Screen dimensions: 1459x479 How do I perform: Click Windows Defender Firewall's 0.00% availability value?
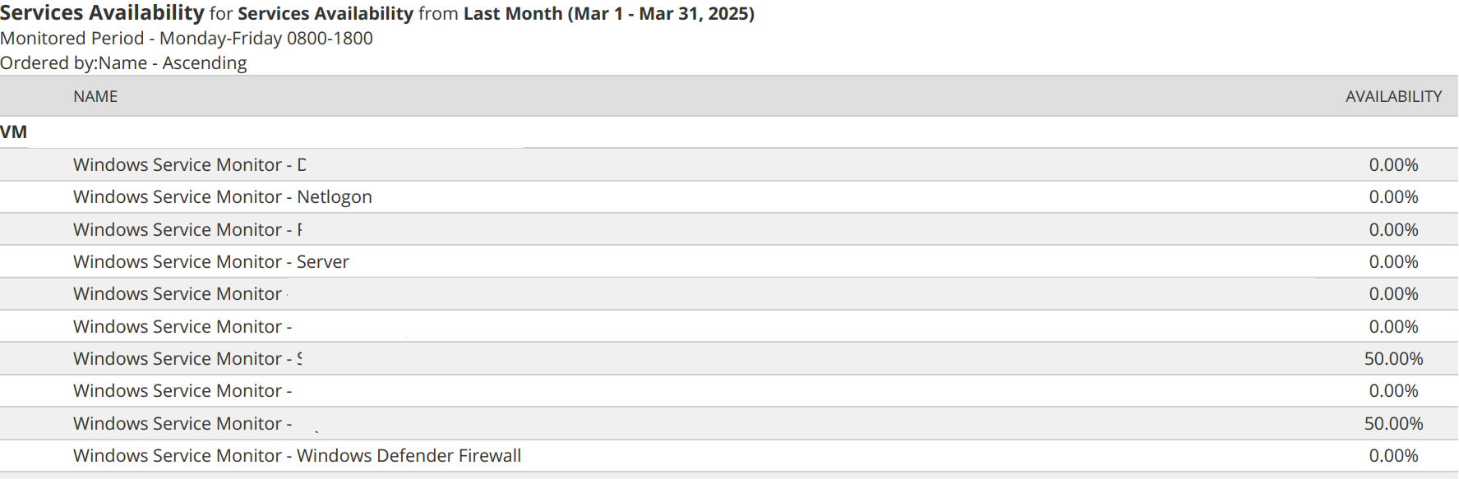pos(1393,456)
